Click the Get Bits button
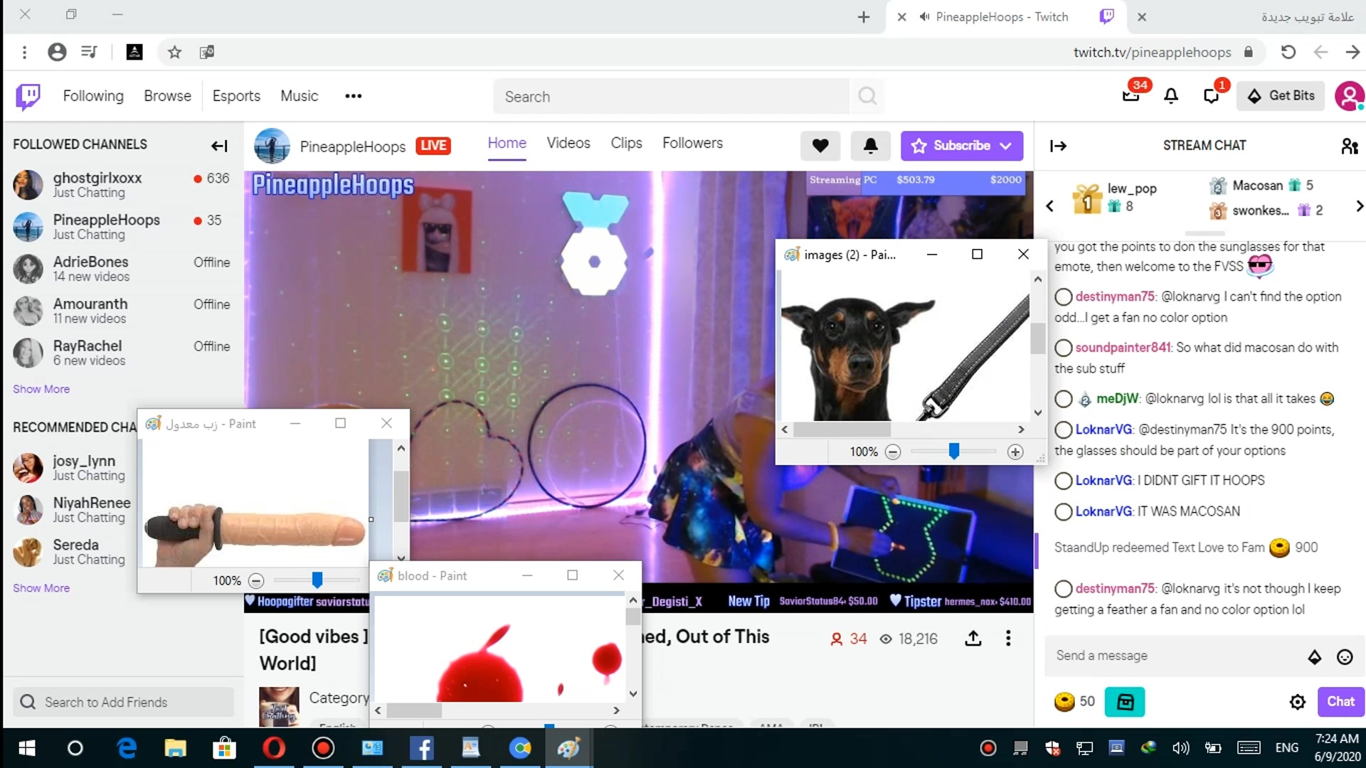Viewport: 1366px width, 768px height. pos(1281,96)
